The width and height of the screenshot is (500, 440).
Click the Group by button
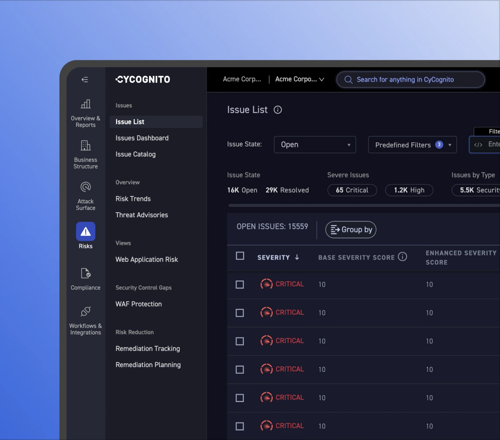pyautogui.click(x=351, y=230)
